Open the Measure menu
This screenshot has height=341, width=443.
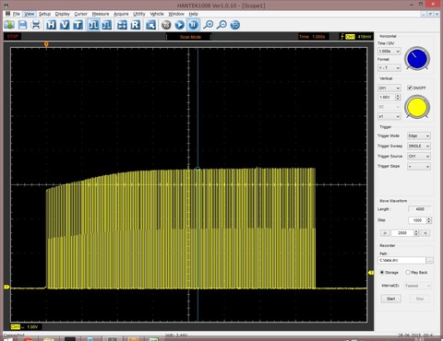101,14
